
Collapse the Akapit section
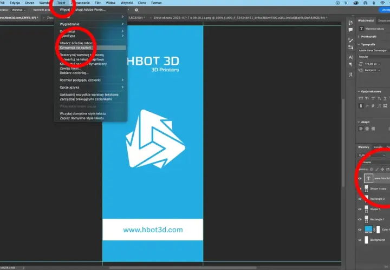coord(359,122)
